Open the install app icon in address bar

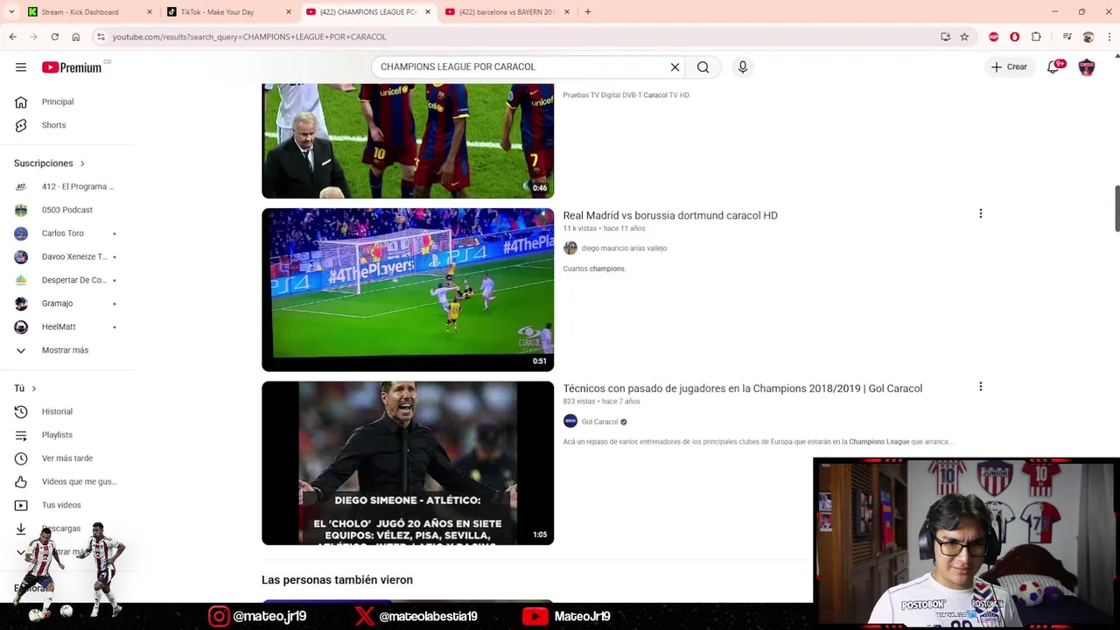[x=945, y=37]
